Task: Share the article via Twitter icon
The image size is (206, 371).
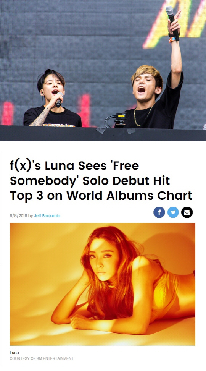Action: click(x=173, y=212)
